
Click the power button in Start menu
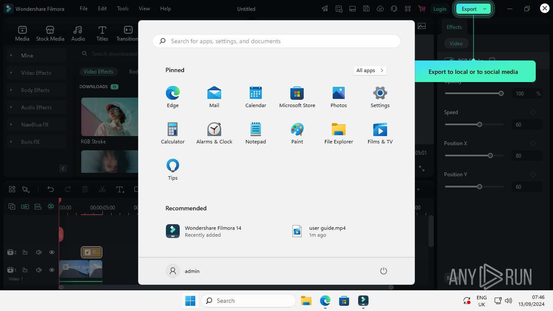pos(383,271)
